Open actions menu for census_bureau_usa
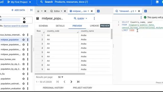This screenshot has width=163, height=92. 28,59
